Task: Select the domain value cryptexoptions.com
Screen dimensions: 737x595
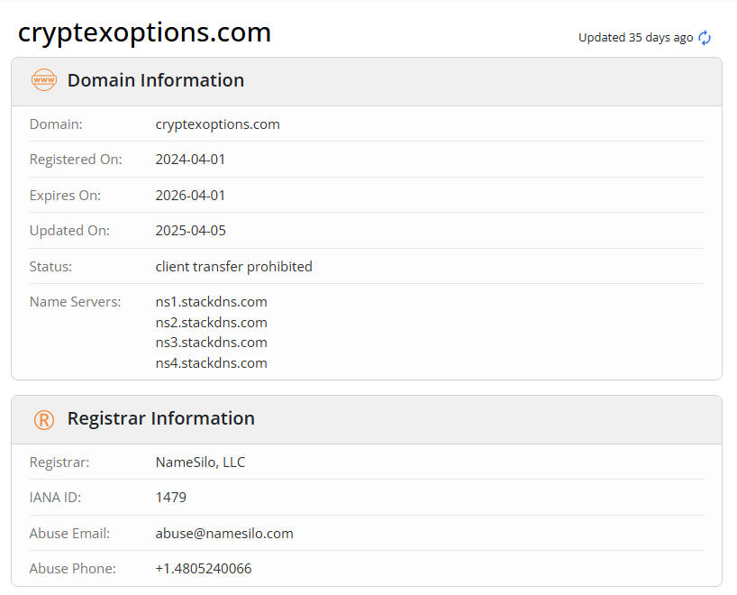Action: [x=217, y=124]
